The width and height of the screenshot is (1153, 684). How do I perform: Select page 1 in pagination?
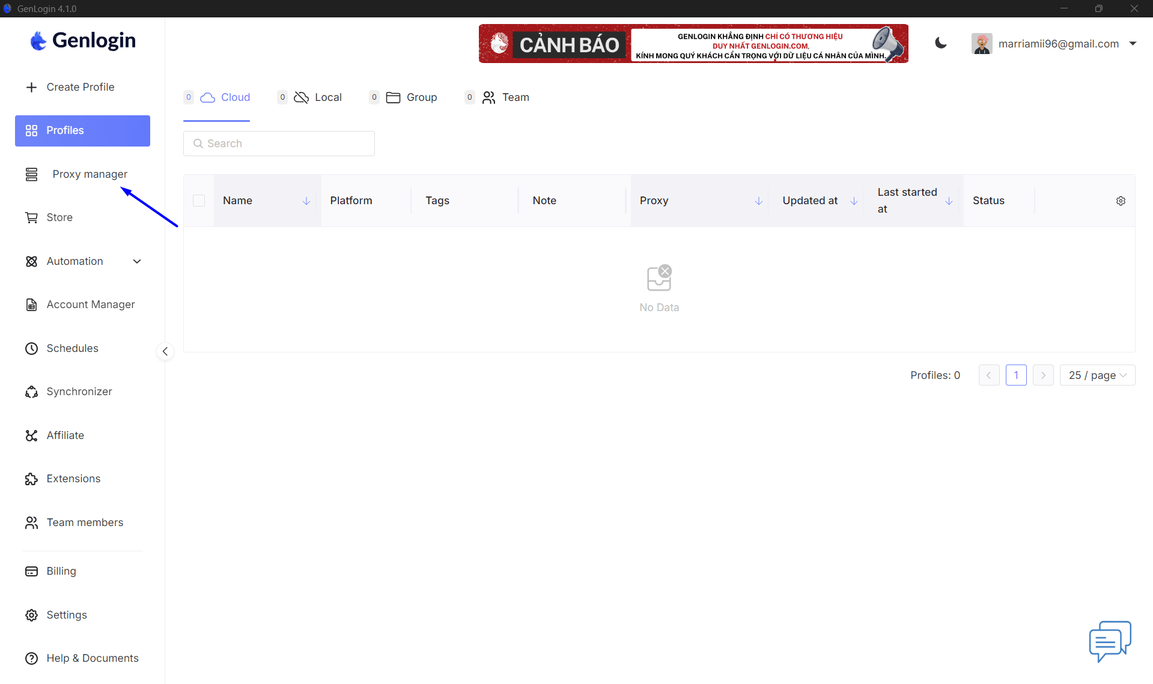[x=1016, y=375]
